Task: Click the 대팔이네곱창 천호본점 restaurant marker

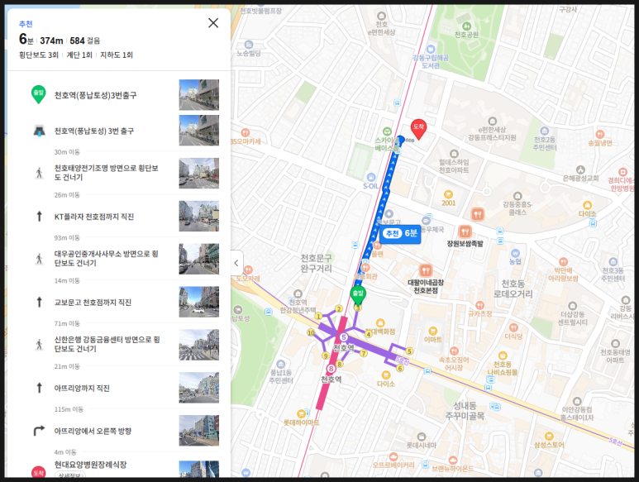Action: pyautogui.click(x=426, y=270)
